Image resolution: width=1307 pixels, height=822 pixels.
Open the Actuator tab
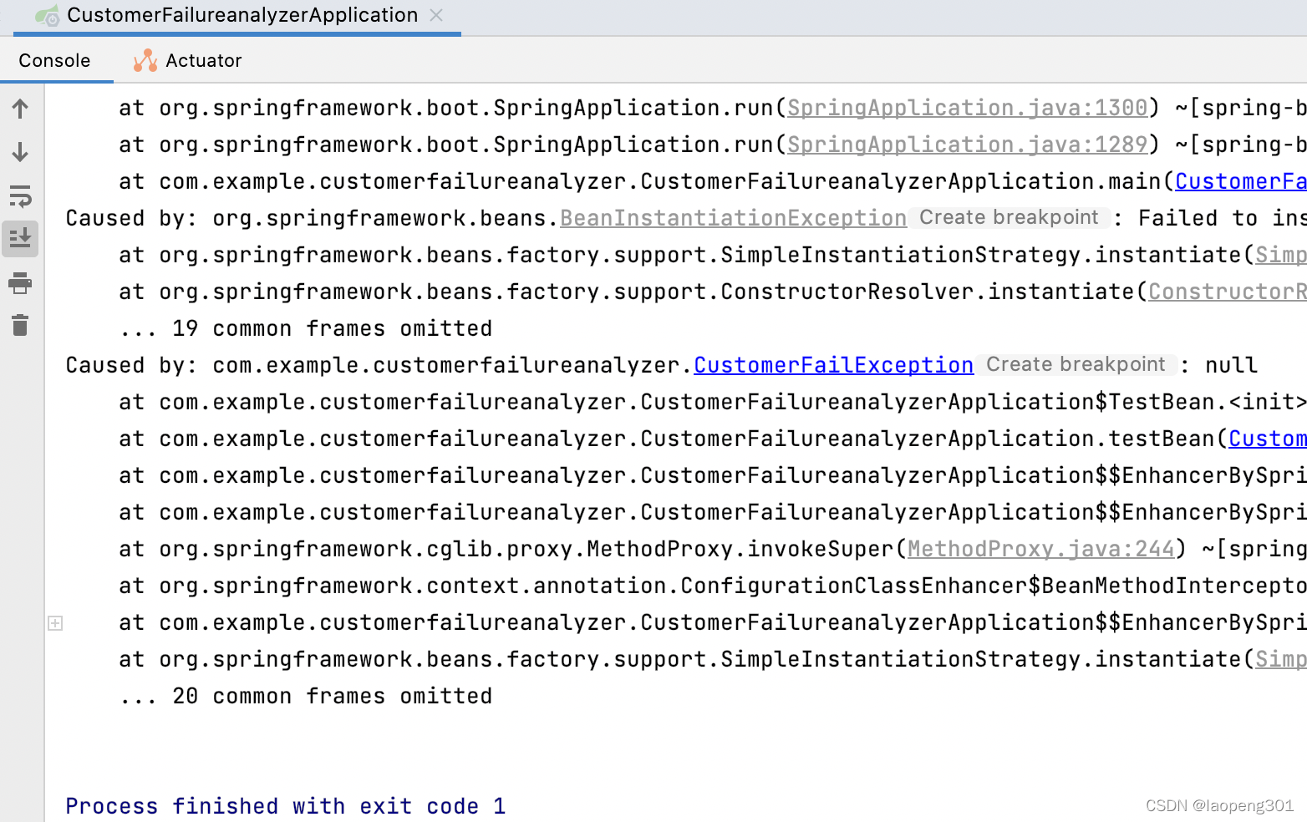(x=188, y=60)
